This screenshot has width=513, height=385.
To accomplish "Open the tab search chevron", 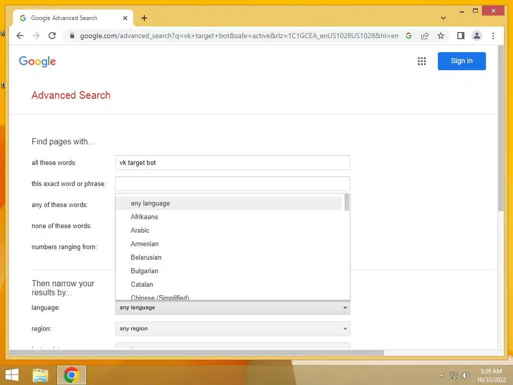I will (x=443, y=18).
